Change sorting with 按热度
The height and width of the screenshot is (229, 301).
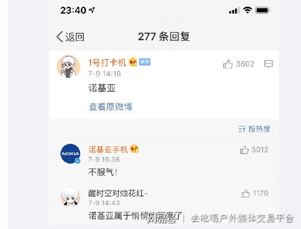click(259, 129)
